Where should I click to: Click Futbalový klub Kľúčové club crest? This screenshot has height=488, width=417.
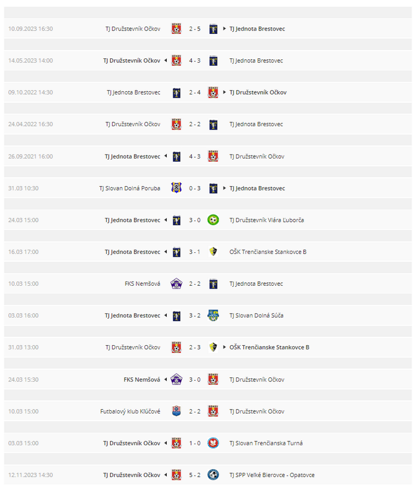[x=176, y=411]
